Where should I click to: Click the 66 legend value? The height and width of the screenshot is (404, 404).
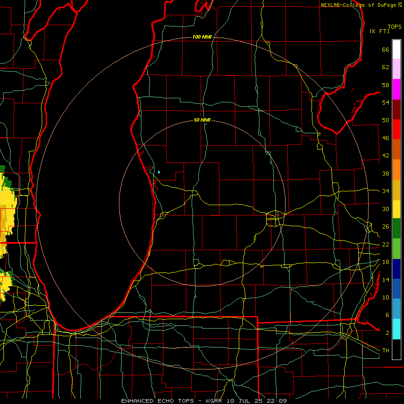click(386, 49)
